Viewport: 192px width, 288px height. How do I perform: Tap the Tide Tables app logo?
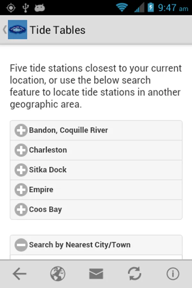(x=17, y=30)
